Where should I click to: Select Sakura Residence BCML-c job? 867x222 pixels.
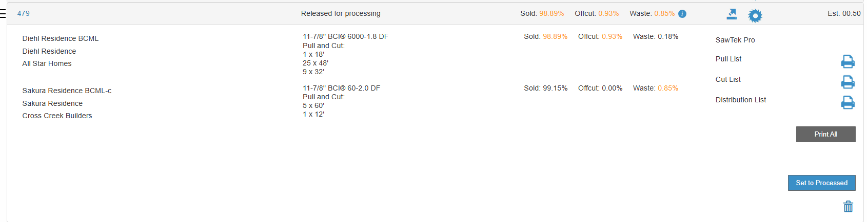[67, 91]
